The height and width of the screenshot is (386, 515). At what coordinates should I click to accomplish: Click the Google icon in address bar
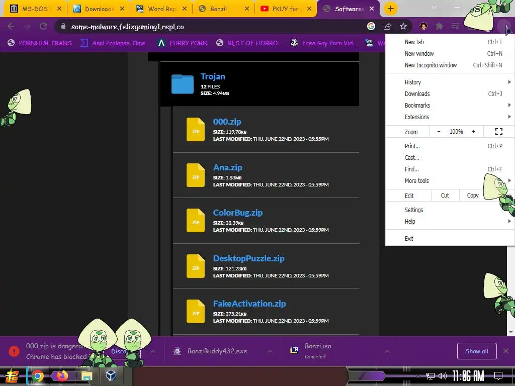(x=371, y=26)
